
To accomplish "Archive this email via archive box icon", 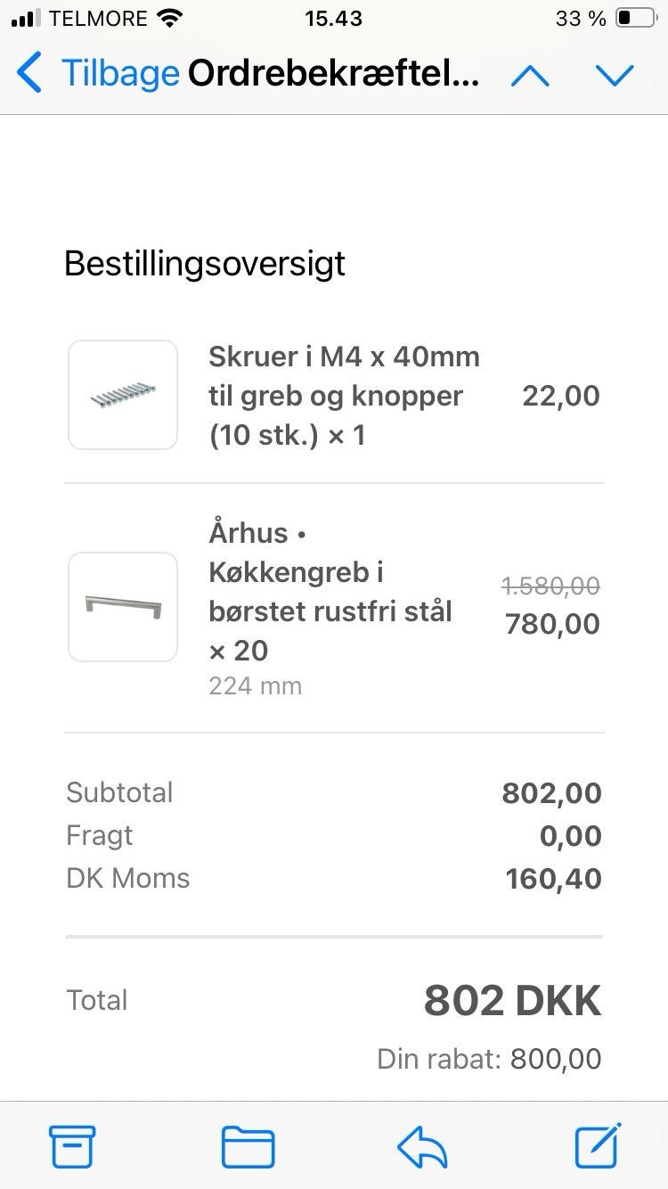I will [x=72, y=1146].
